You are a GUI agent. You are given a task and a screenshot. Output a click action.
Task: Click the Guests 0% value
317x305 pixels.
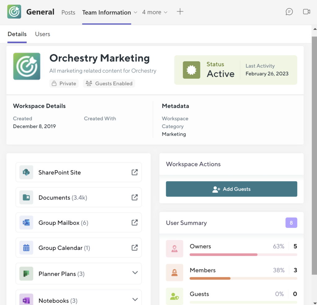point(280,294)
